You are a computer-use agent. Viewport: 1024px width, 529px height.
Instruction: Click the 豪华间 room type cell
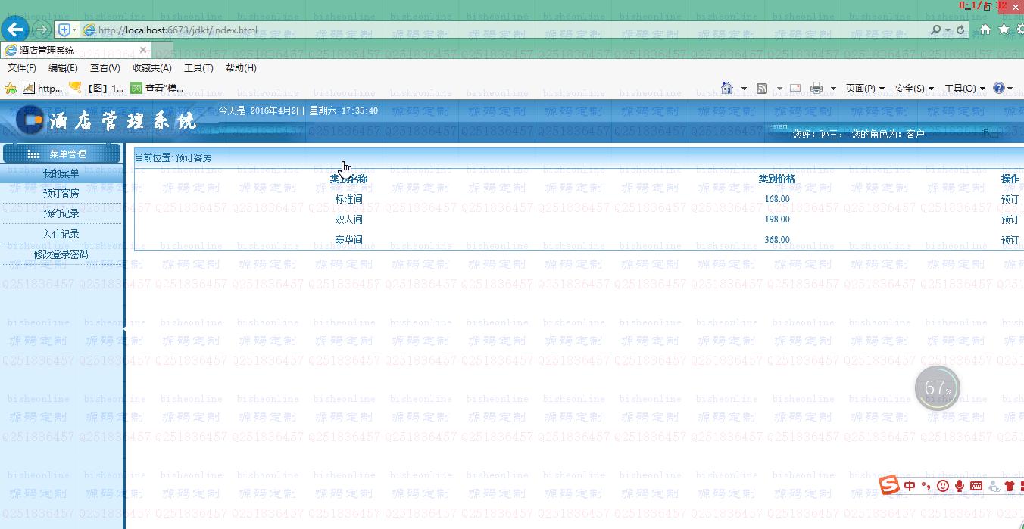pyautogui.click(x=348, y=240)
